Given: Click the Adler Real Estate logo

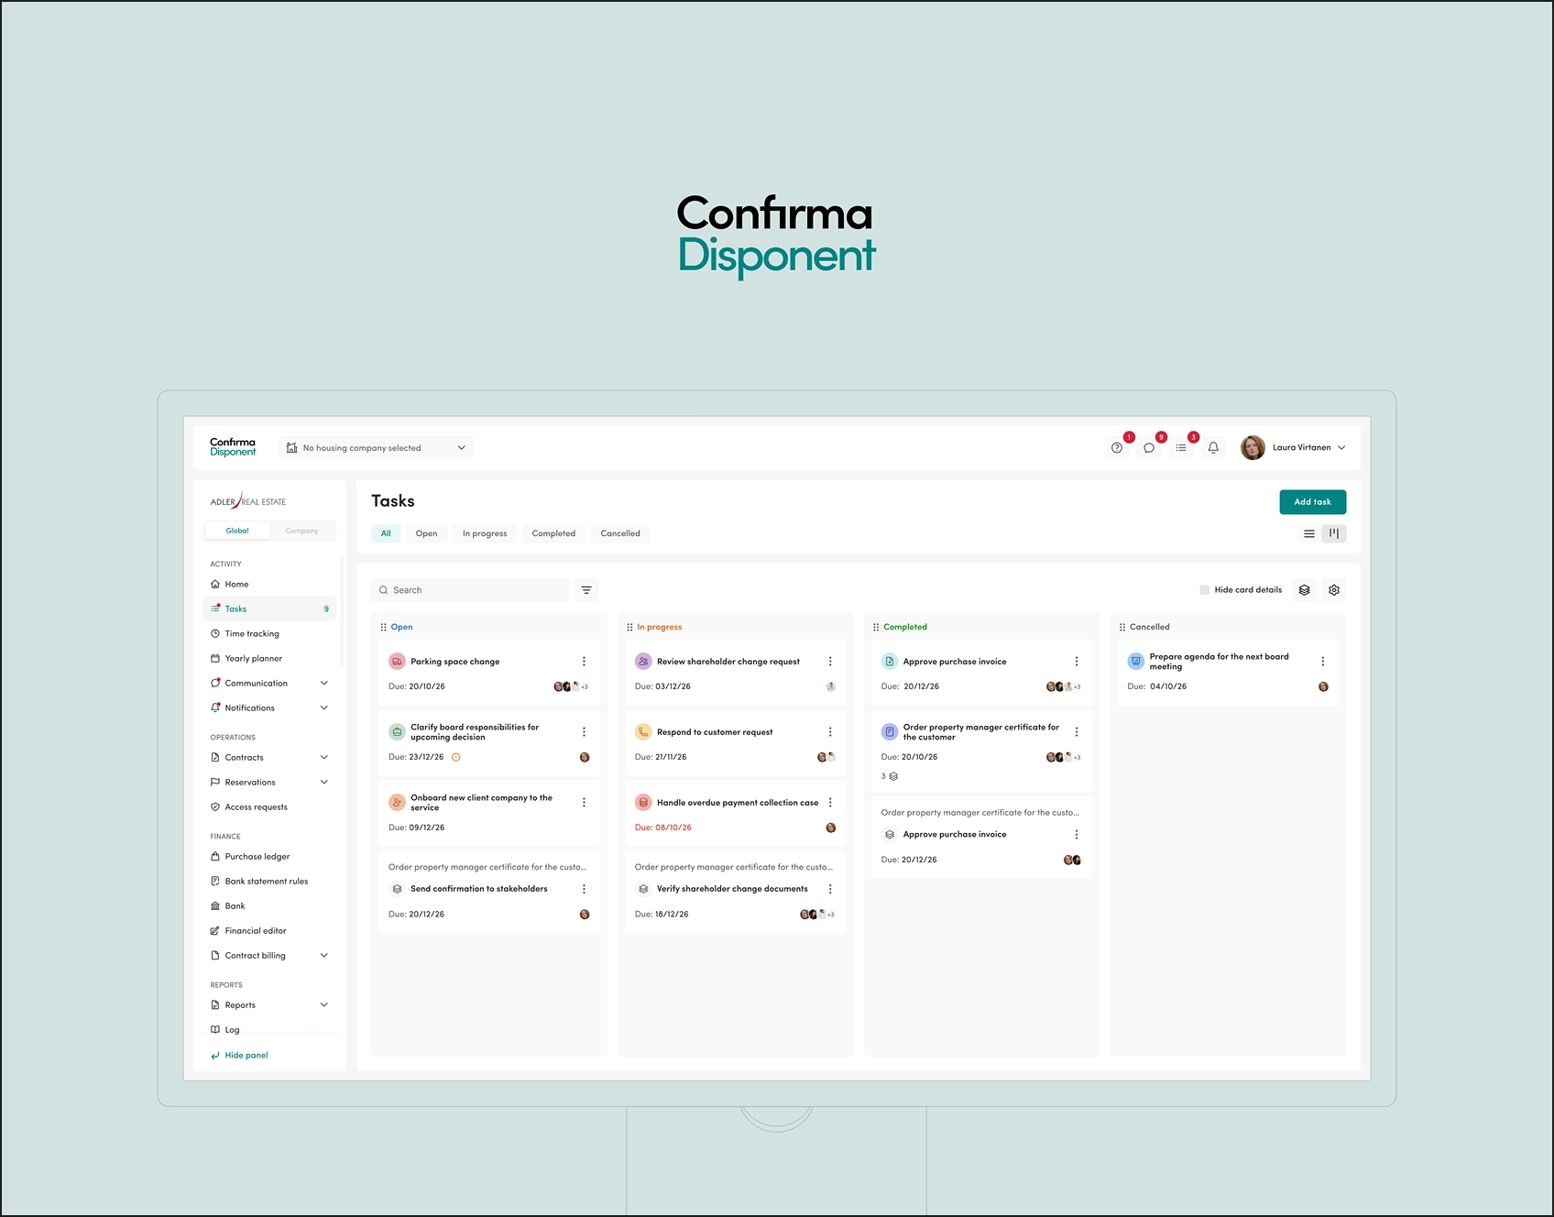Looking at the screenshot, I should click(248, 501).
